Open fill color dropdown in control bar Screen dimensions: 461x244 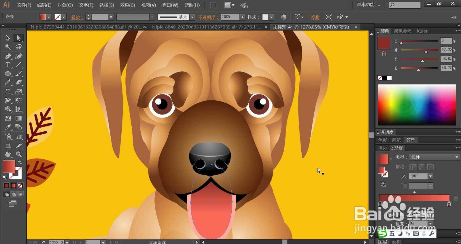coord(49,17)
